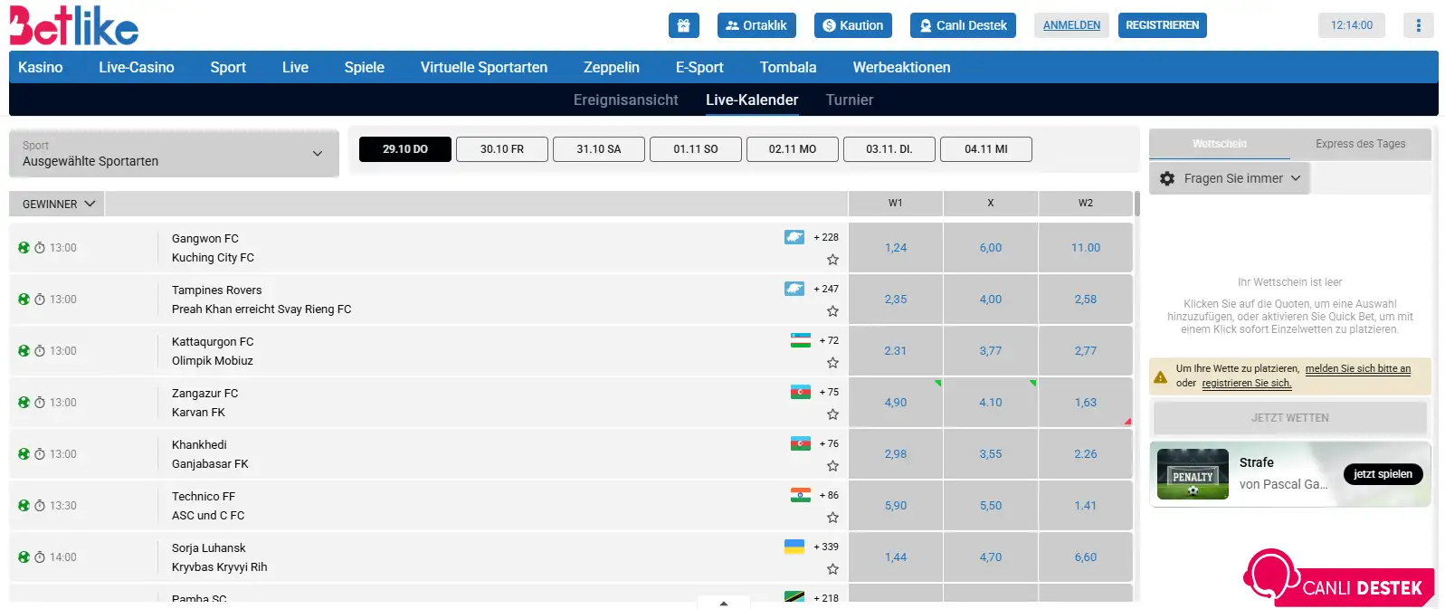Viewport: 1445px width, 609px height.
Task: Click the Azerbaijan flag in Khankhedi row
Action: click(801, 443)
